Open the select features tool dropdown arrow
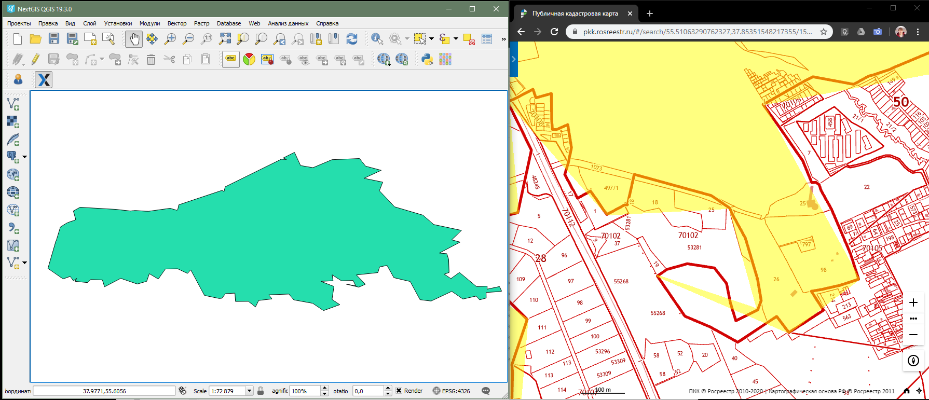 click(431, 39)
